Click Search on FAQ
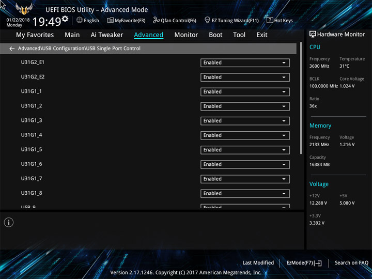 point(351,263)
